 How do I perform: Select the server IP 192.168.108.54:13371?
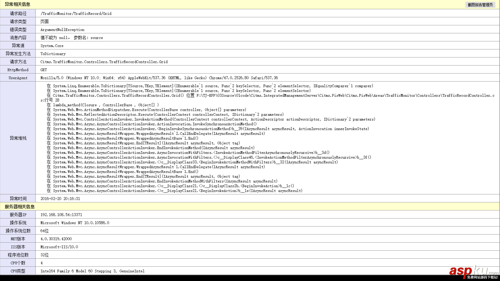61,215
